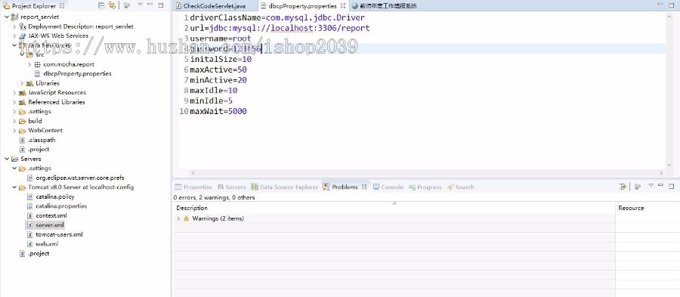Select the tomcat-users.xml file
The height and width of the screenshot is (297, 680).
point(59,234)
